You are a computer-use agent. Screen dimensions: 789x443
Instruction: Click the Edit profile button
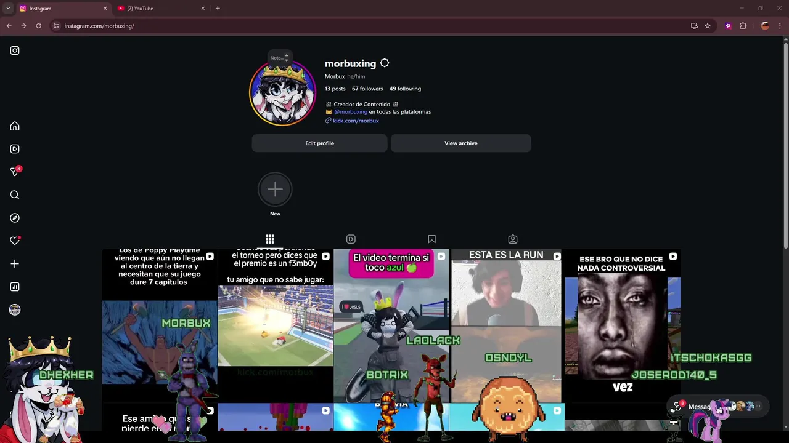(319, 143)
